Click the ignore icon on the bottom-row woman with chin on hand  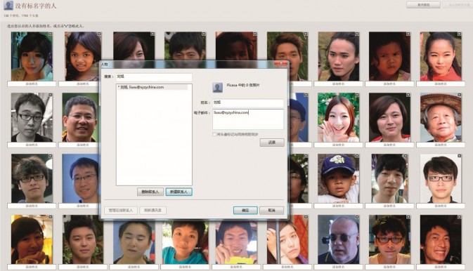click(x=51, y=217)
